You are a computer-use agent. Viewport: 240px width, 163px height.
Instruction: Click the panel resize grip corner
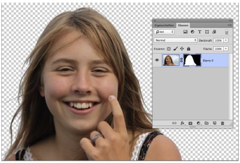231,124
